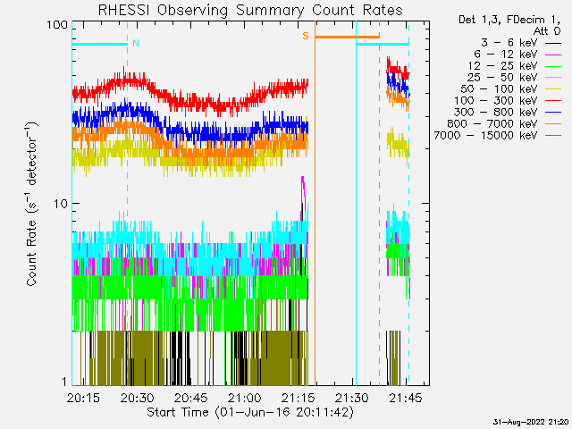The width and height of the screenshot is (572, 429).
Task: Click the olive line swatch for 7000 - 15000 keV
Action: pyautogui.click(x=553, y=136)
